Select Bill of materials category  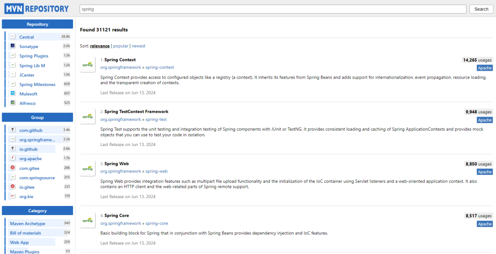[x=25, y=233]
